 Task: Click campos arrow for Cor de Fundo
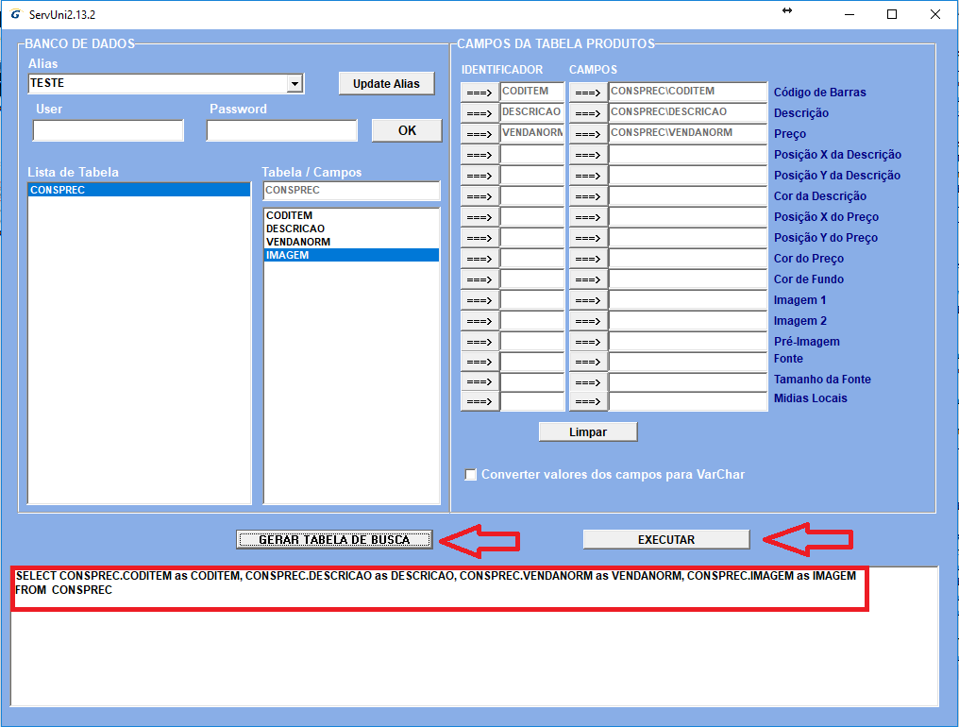tap(588, 279)
